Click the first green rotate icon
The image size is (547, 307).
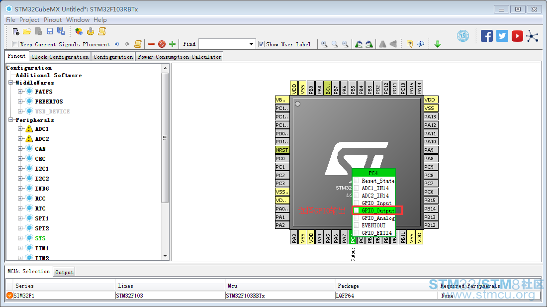[359, 44]
